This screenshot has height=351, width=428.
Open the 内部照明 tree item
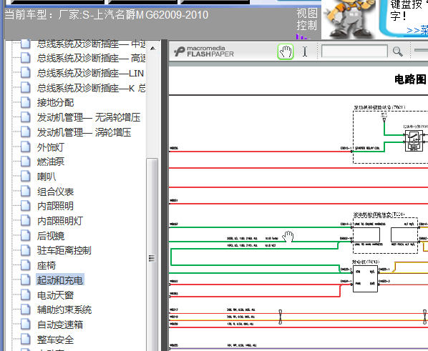[55, 206]
